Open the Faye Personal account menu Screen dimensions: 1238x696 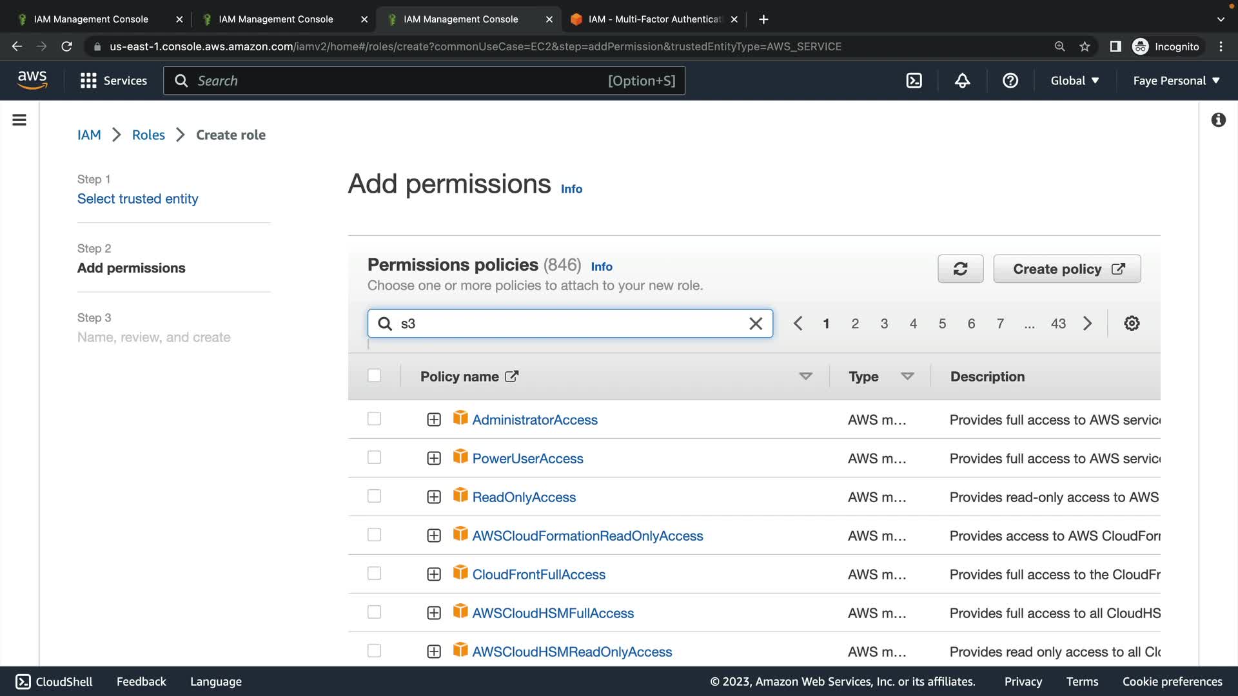tap(1176, 81)
